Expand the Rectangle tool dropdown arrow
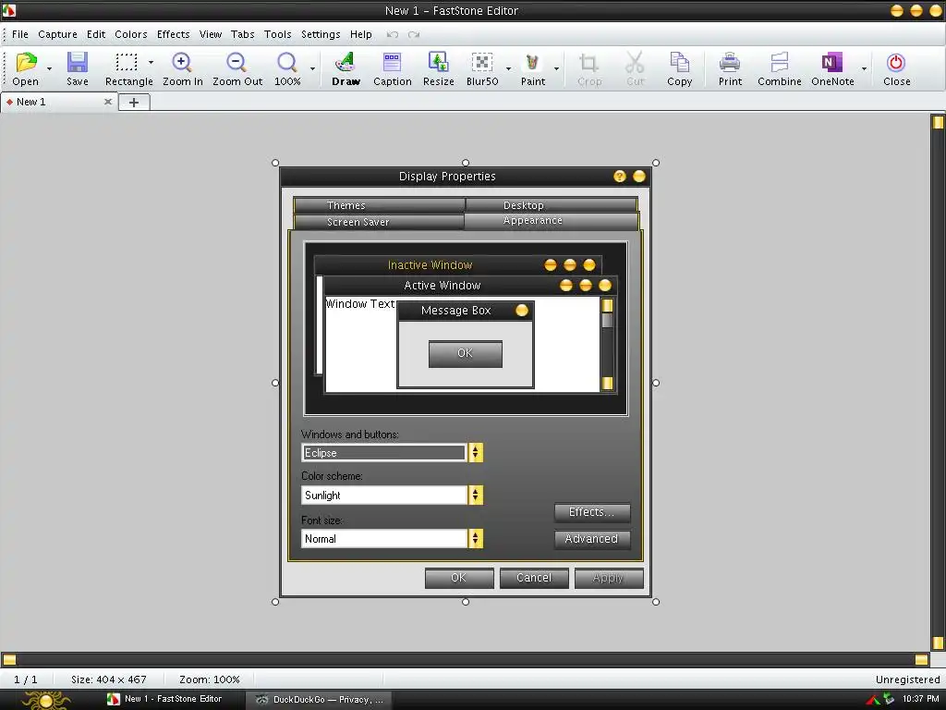946x710 pixels. coord(151,62)
